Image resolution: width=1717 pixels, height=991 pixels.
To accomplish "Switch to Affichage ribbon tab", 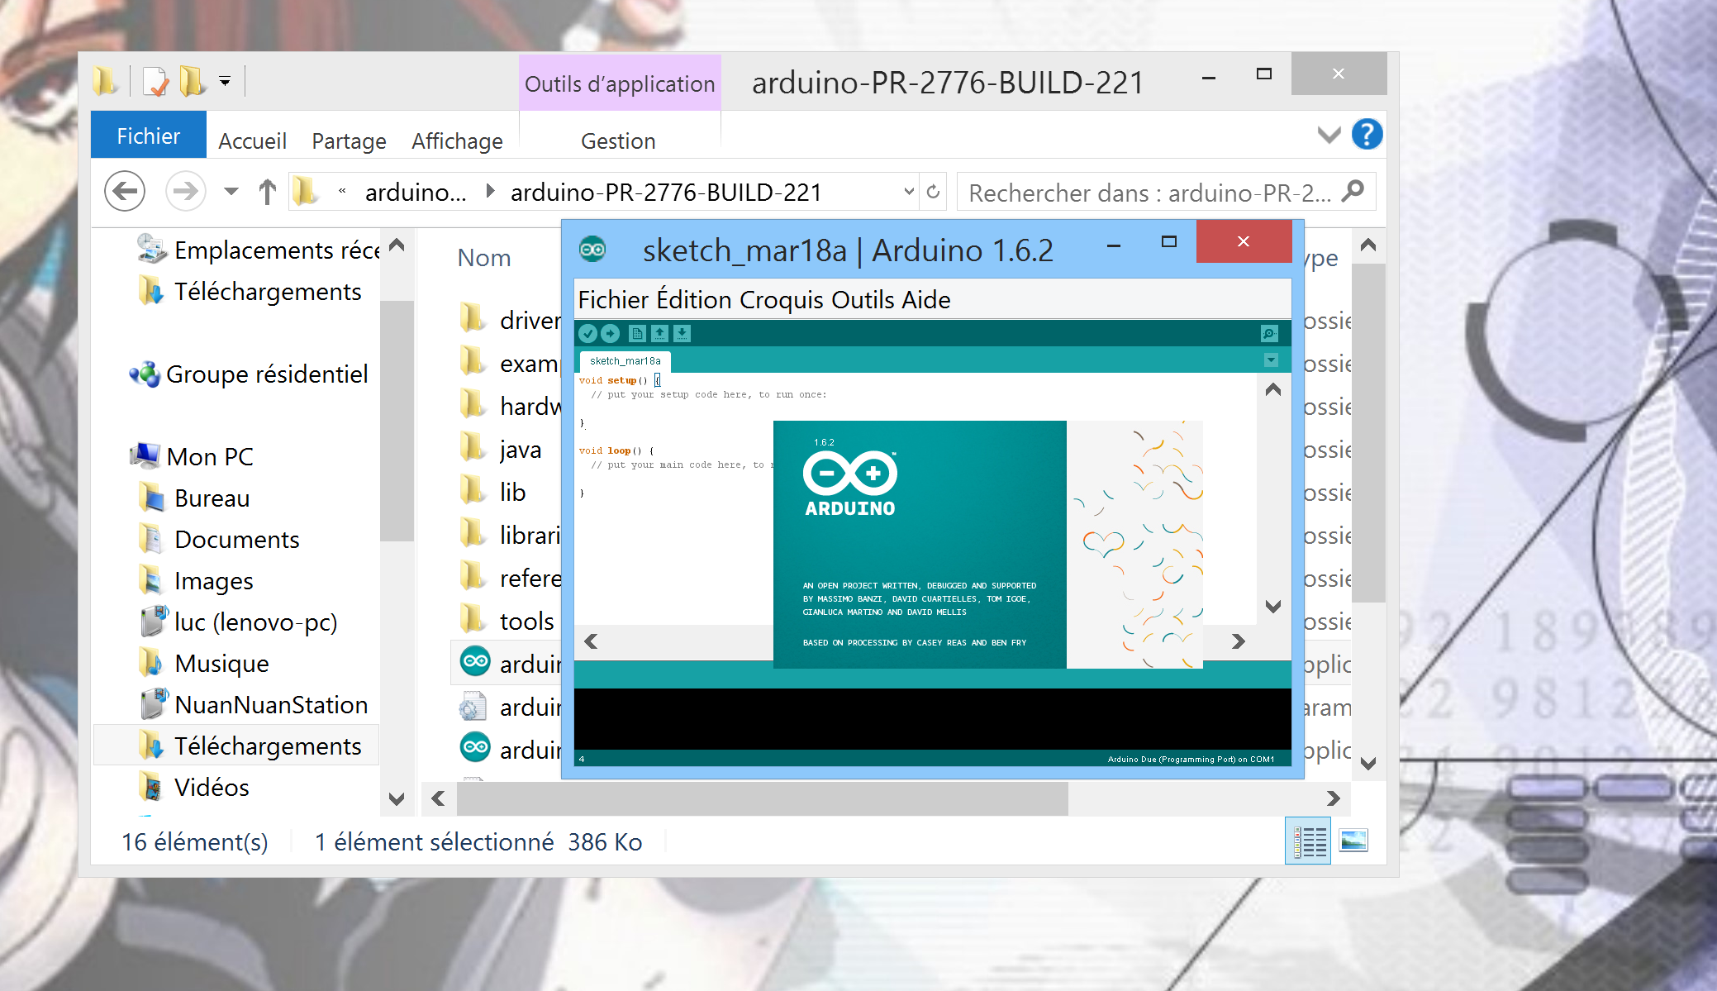I will point(457,141).
